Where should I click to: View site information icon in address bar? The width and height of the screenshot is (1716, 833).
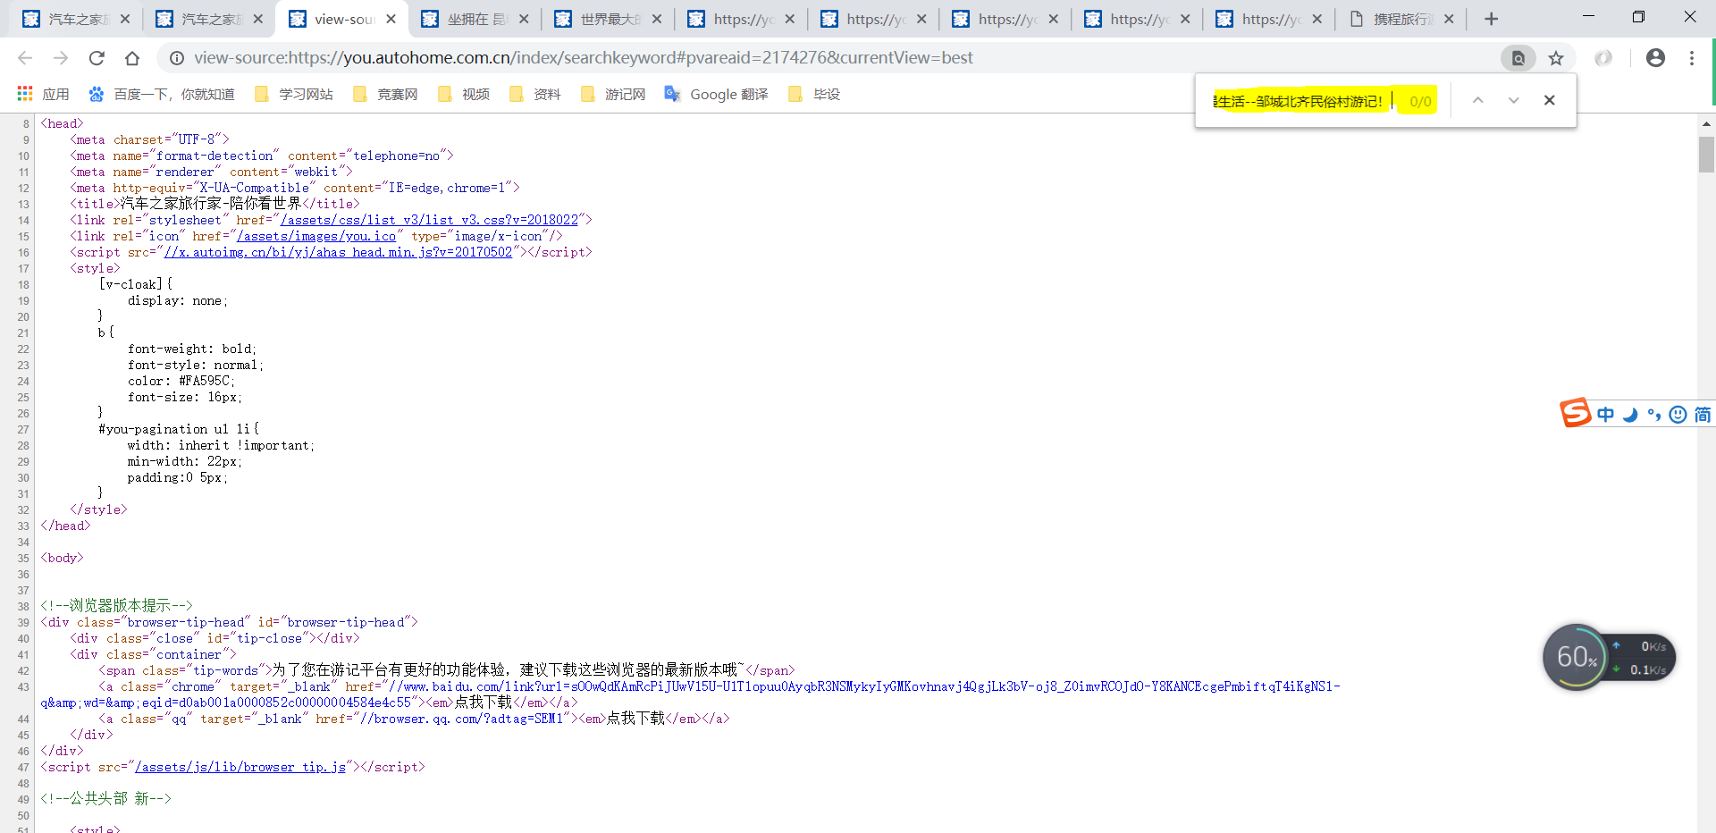tap(177, 58)
